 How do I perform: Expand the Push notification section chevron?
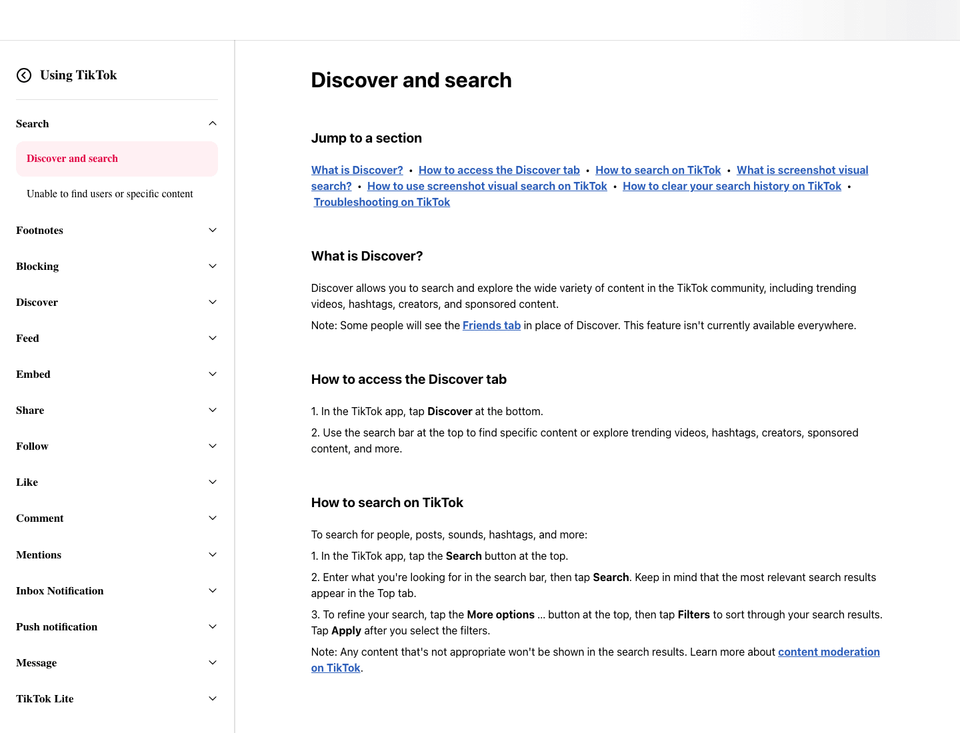pos(213,626)
